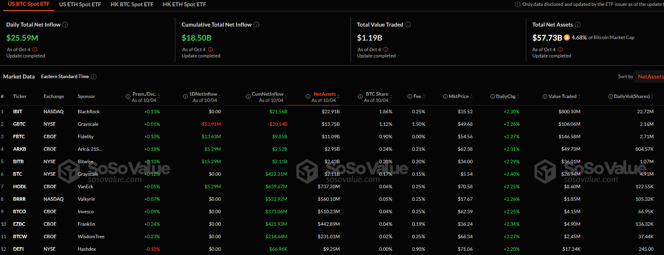This screenshot has width=664, height=255.
Task: Click the $18.50B cumulative inflow value
Action: 196,38
